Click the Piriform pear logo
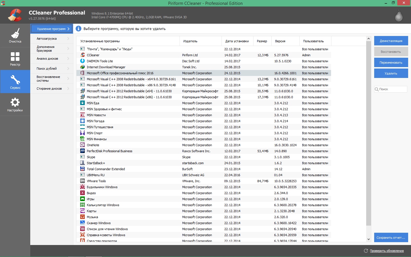This screenshot has height=257, width=411. pos(398,16)
